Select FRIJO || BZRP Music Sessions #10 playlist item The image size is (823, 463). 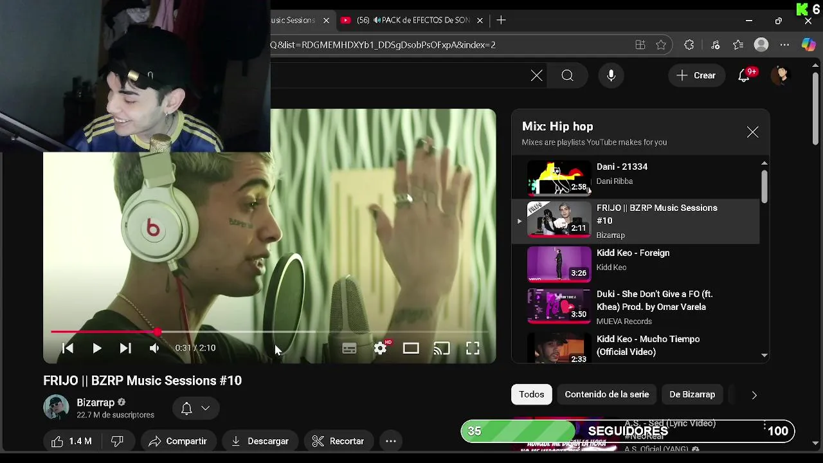(x=635, y=221)
